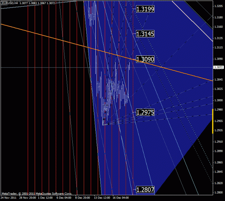
Task: Click the 28 Nov 20:00 time label
Action: (x=28, y=198)
